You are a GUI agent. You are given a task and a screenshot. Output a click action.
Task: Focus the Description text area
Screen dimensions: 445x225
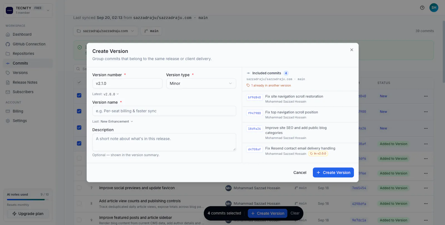point(164,142)
